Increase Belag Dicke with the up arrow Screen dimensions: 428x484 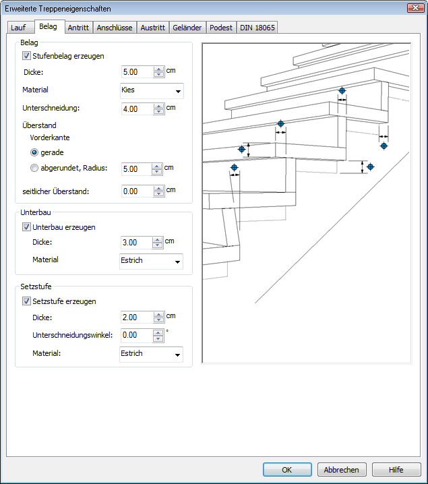coord(159,69)
